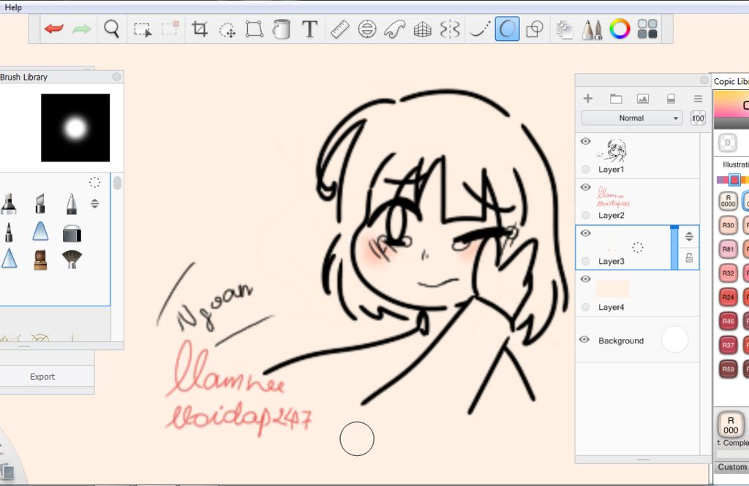Pick the R30 Copic color swatch

pos(728,225)
